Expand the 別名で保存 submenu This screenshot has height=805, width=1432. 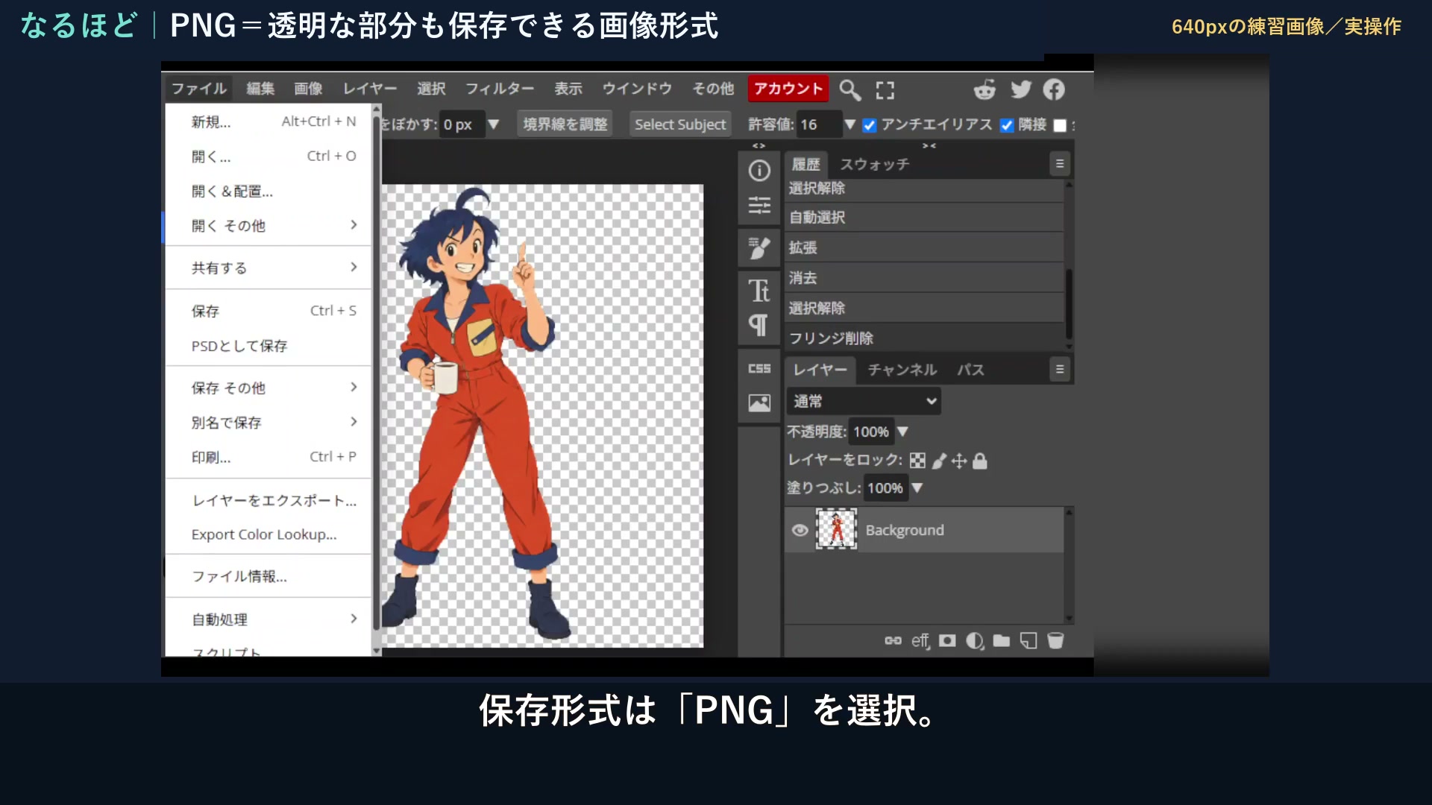pyautogui.click(x=268, y=423)
